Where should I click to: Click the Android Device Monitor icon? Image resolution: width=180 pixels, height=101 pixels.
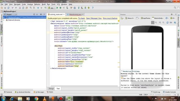[89, 8]
